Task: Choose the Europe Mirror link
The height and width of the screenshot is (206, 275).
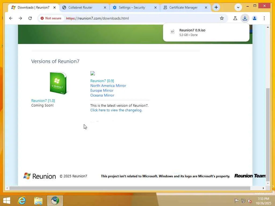Action: click(102, 91)
